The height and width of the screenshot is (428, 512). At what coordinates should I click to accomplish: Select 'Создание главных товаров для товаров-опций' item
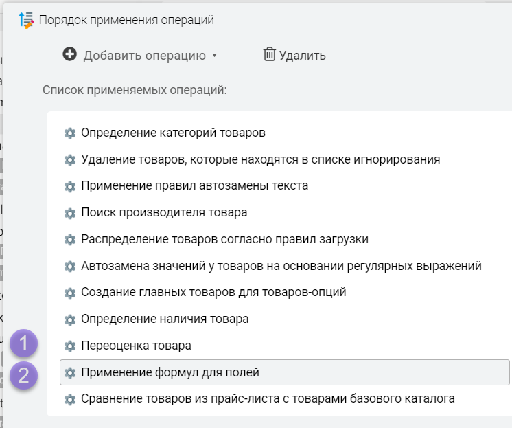(x=213, y=292)
